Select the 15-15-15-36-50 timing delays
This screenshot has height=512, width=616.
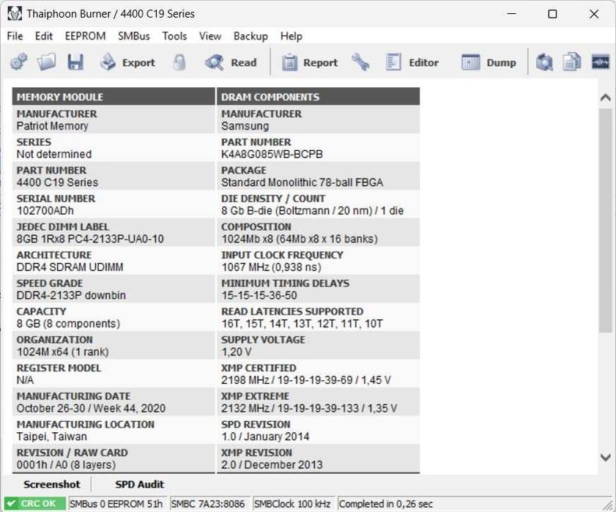[x=259, y=295]
